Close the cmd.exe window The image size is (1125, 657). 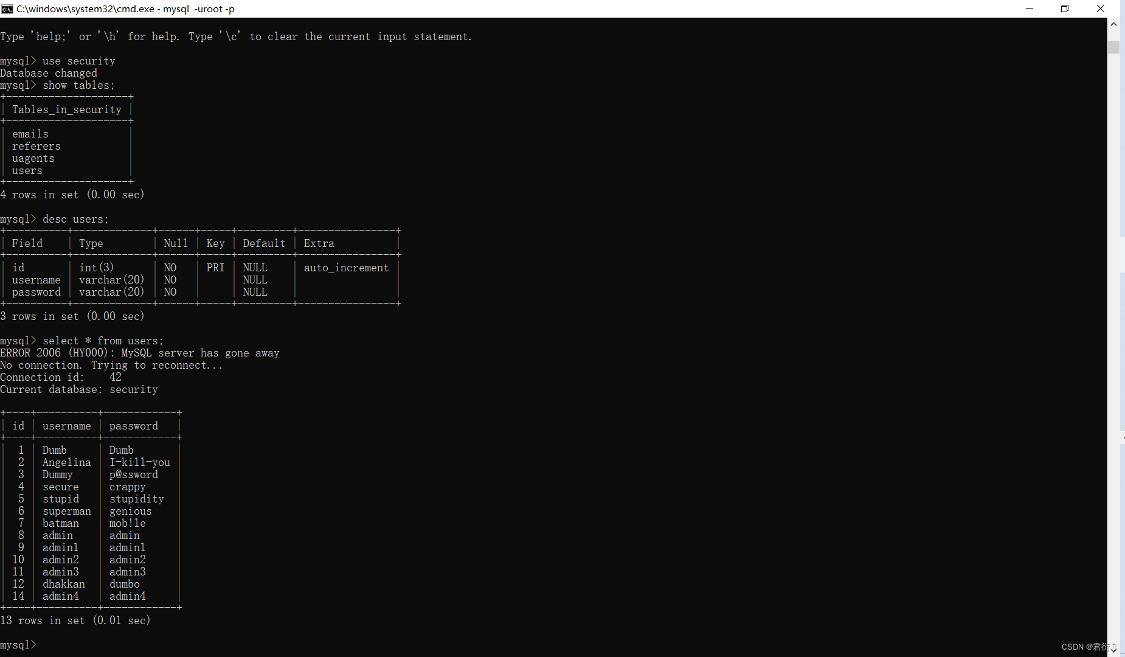pos(1101,9)
